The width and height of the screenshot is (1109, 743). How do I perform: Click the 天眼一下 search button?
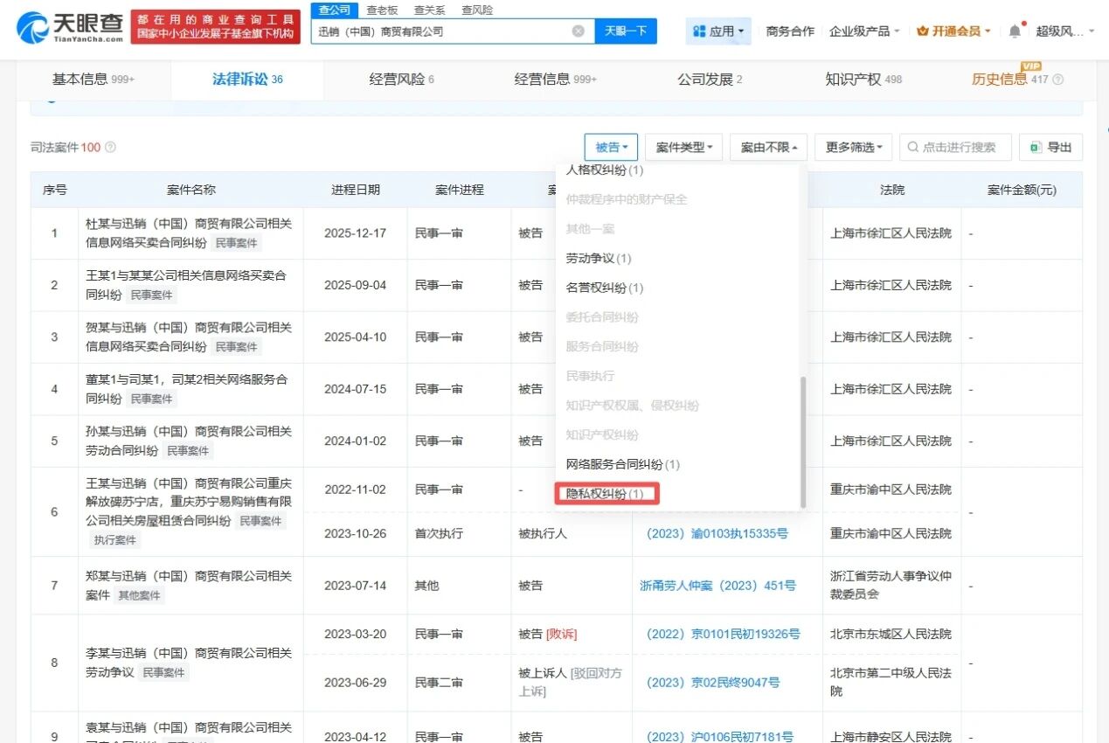pos(626,31)
